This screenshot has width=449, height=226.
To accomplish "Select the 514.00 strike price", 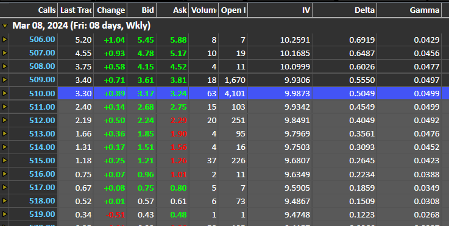I will coord(42,147).
